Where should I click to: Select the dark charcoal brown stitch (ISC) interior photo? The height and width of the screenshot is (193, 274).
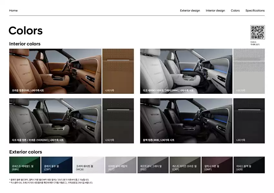pyautogui.click(x=55, y=121)
